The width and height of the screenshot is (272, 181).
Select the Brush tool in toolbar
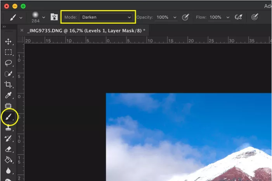point(8,117)
